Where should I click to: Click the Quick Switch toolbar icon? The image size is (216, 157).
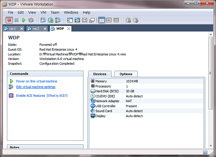pos(85,20)
